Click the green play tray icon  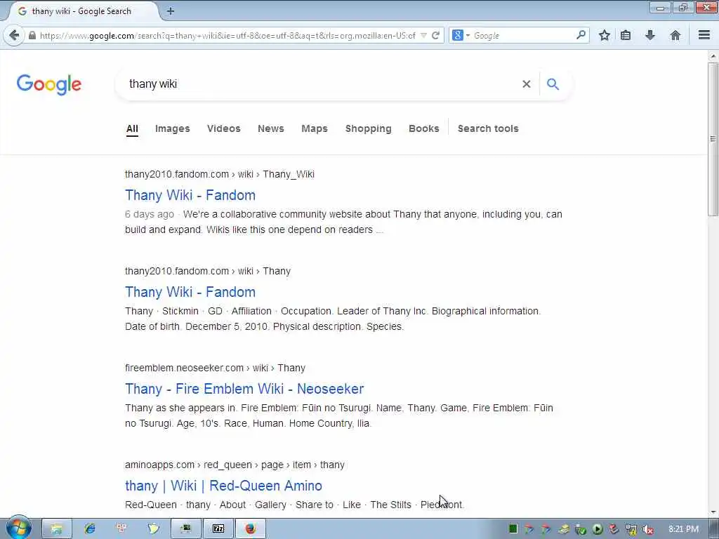coord(597,529)
